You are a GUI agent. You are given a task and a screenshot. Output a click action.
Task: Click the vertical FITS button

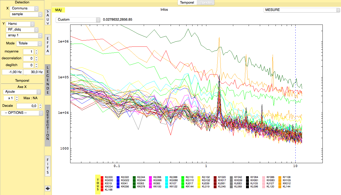48,166
